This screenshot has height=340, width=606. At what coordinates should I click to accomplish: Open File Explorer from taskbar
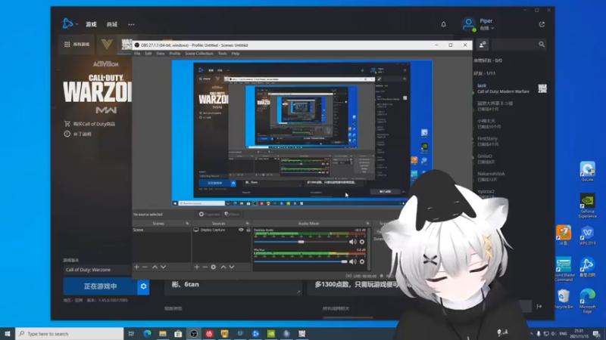(x=163, y=333)
